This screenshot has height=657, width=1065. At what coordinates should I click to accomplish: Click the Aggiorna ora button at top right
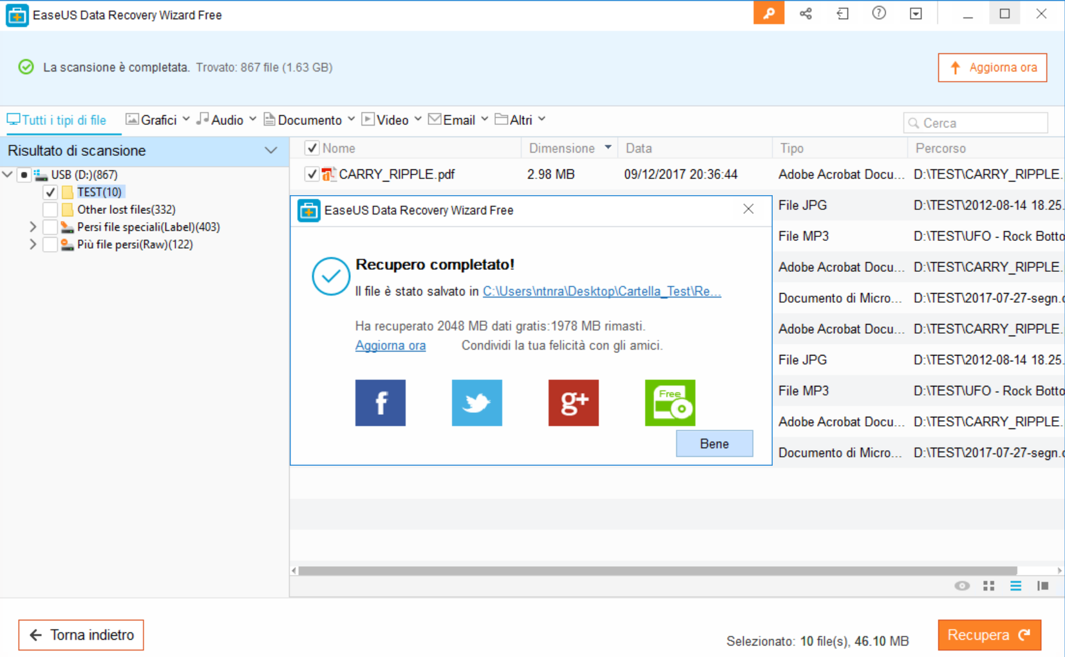pos(992,68)
